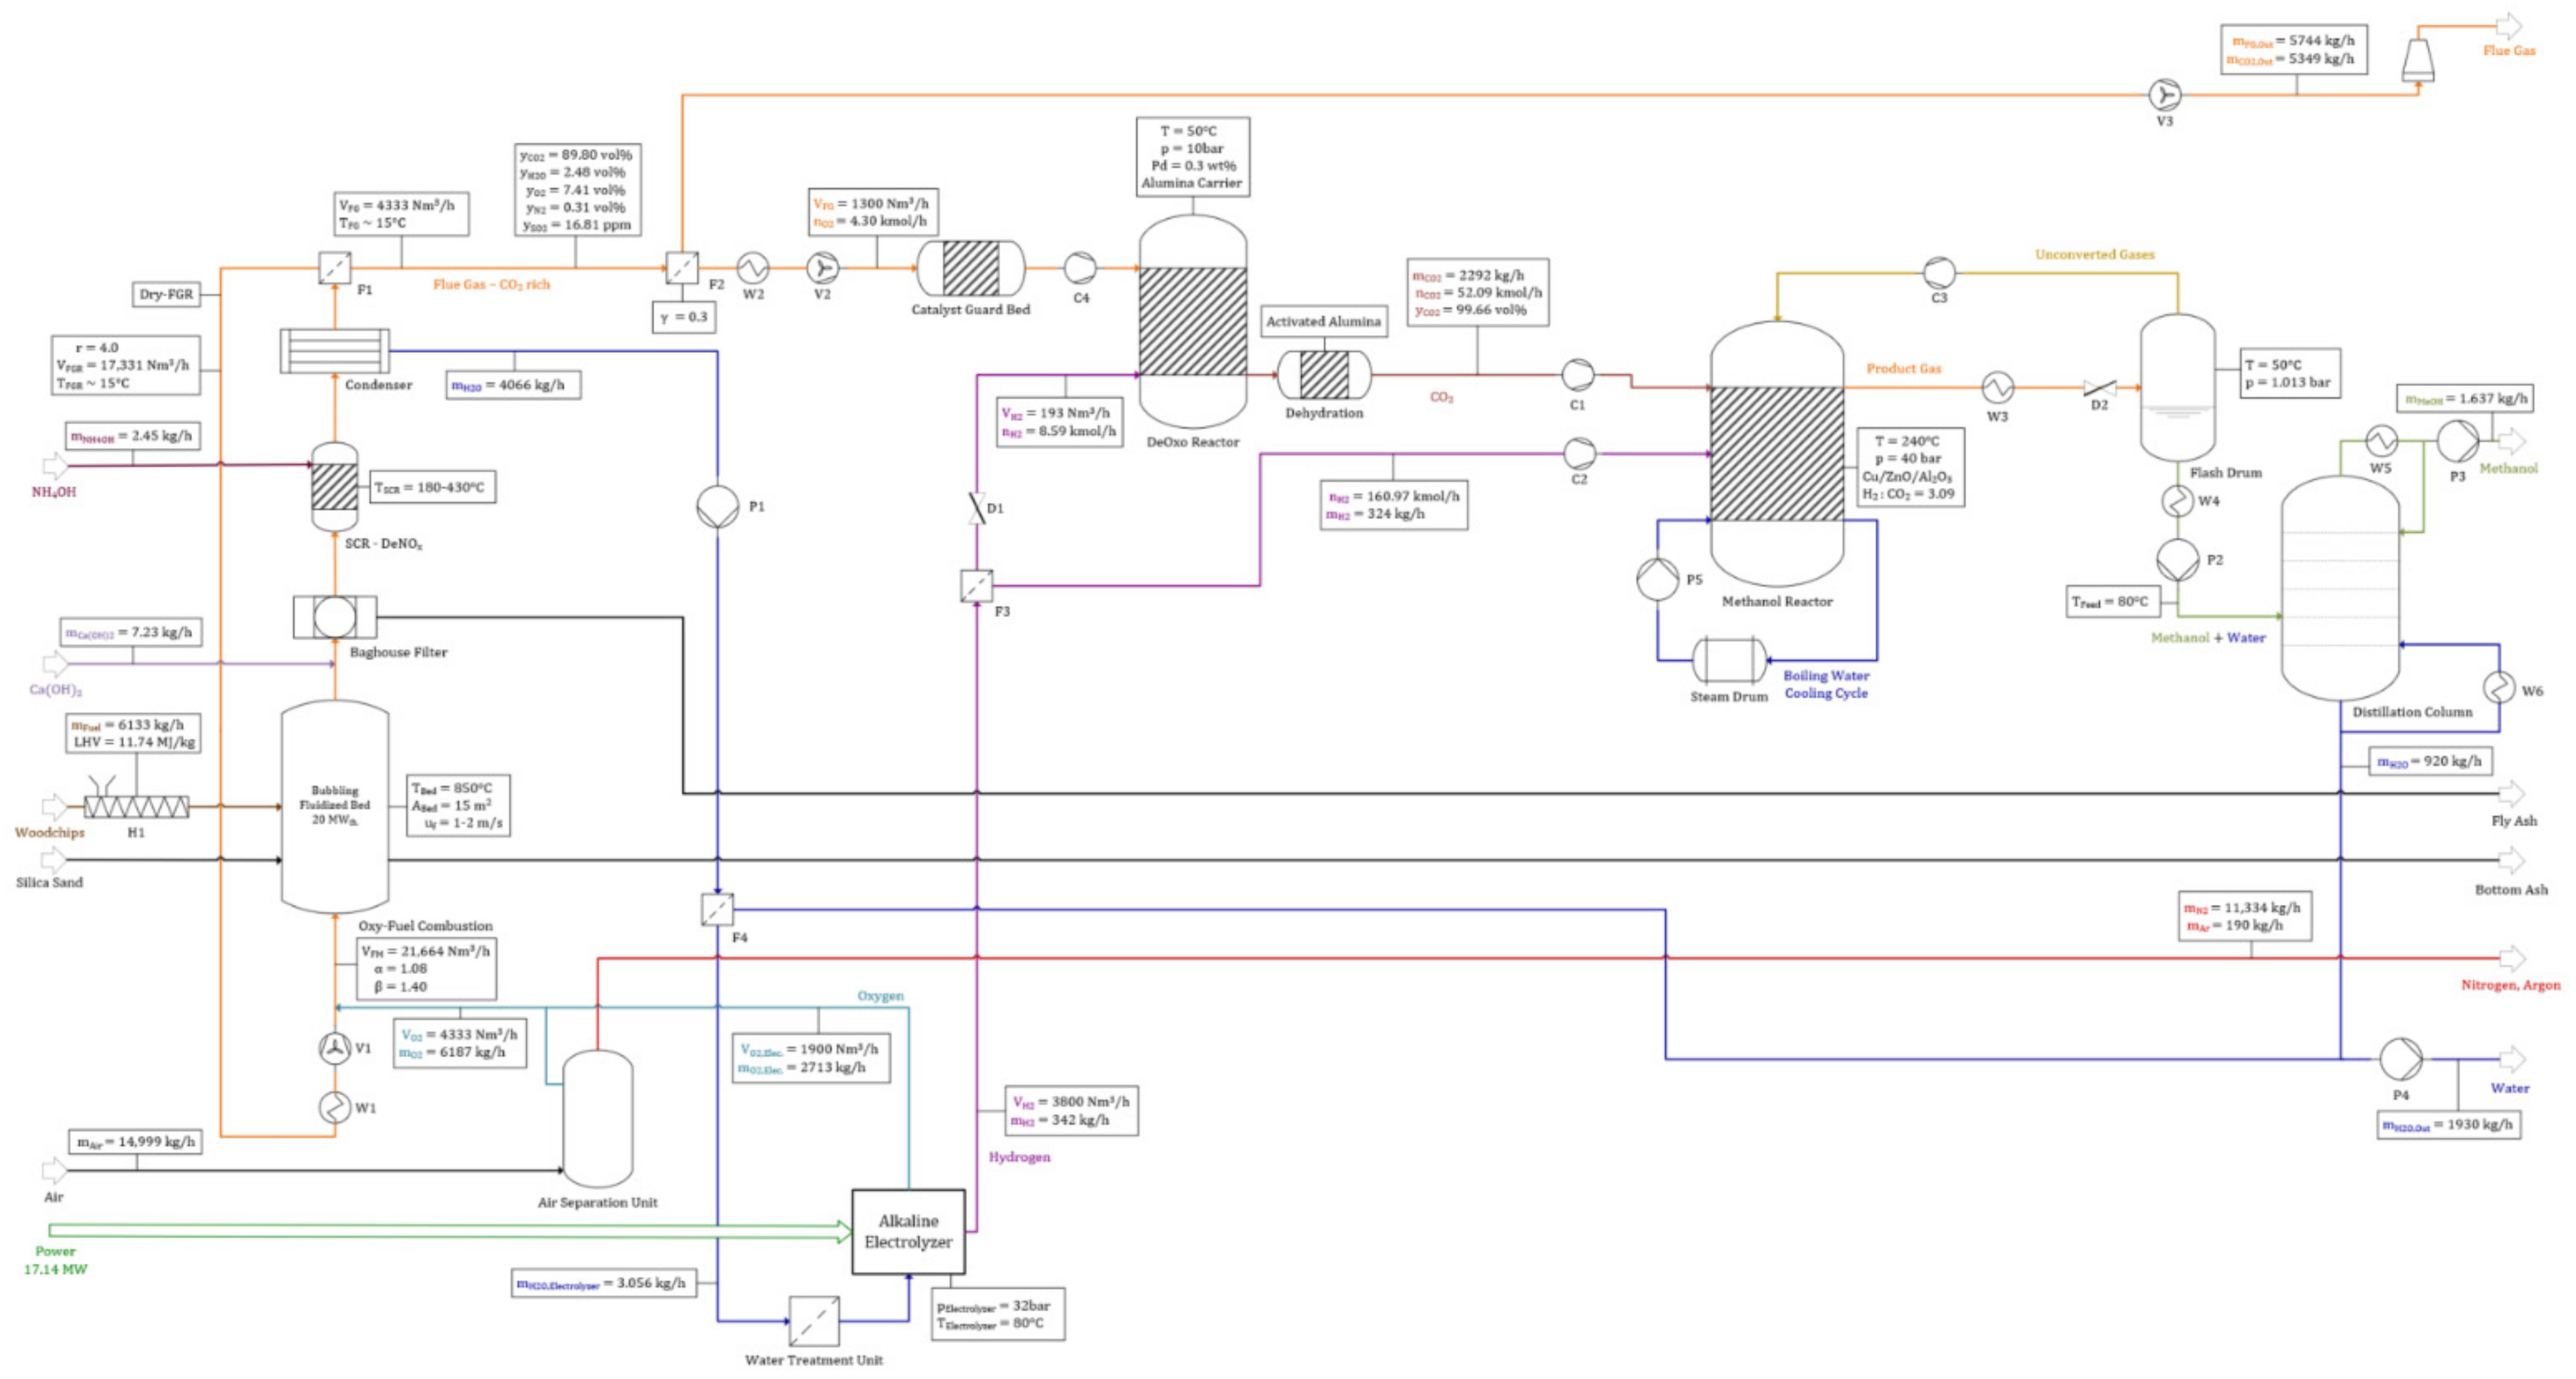Click the Methanol Reactor hatched catalyst bed

point(1777,453)
